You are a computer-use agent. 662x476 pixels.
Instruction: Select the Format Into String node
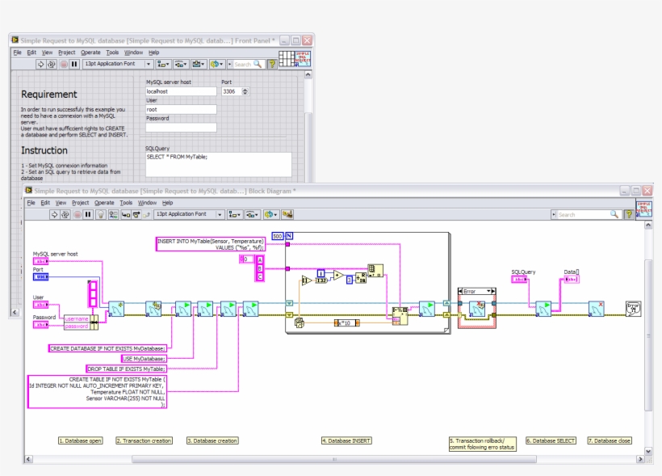click(400, 316)
